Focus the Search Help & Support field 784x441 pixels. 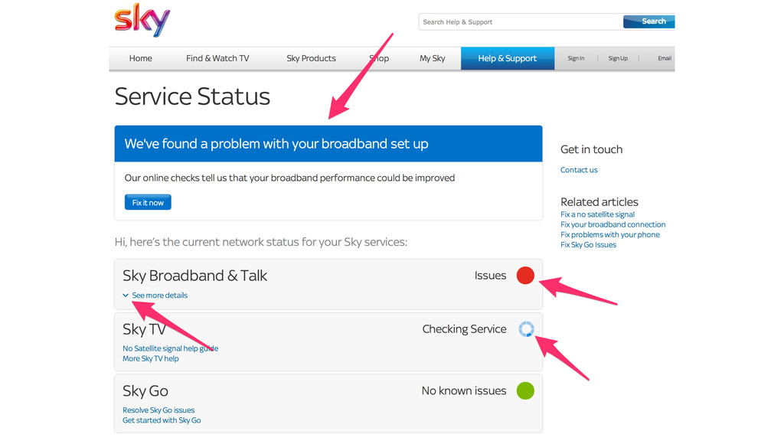pos(521,22)
